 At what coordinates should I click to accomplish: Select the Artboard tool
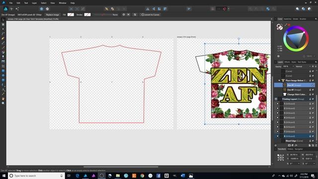pyautogui.click(x=3, y=24)
